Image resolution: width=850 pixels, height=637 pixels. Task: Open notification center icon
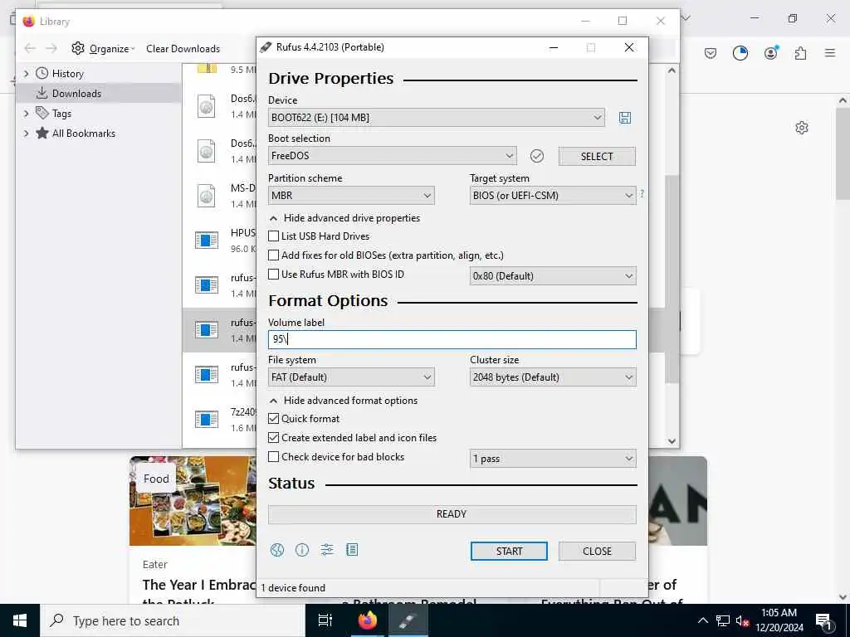(823, 621)
